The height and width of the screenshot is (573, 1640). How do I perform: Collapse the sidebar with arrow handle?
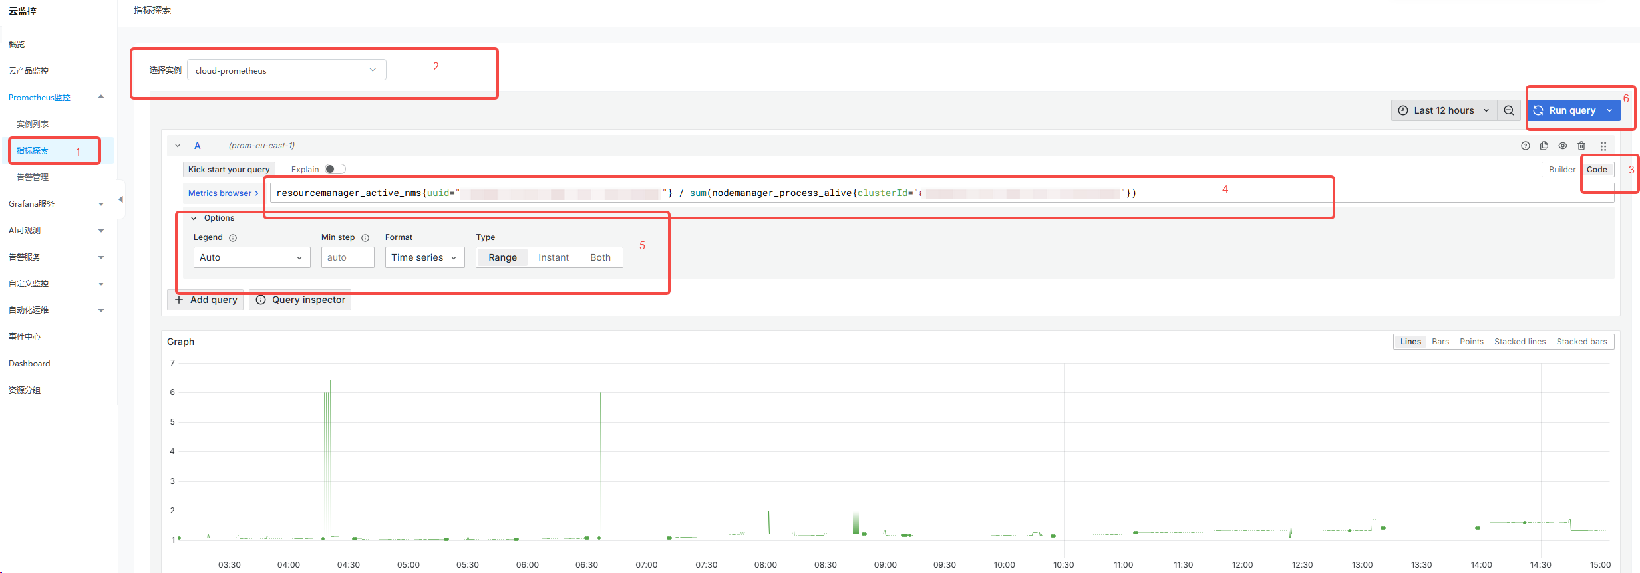click(120, 199)
